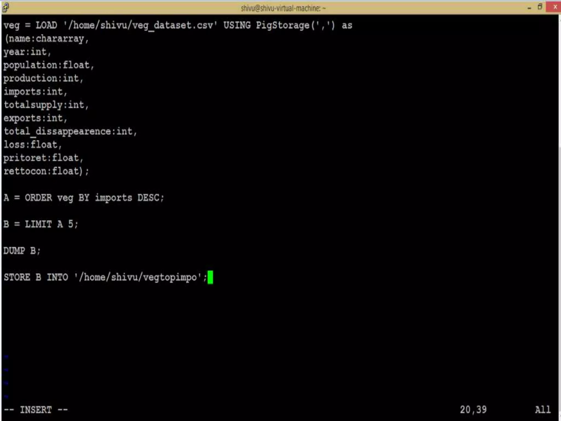
Task: Click the green text cursor block
Action: click(210, 277)
